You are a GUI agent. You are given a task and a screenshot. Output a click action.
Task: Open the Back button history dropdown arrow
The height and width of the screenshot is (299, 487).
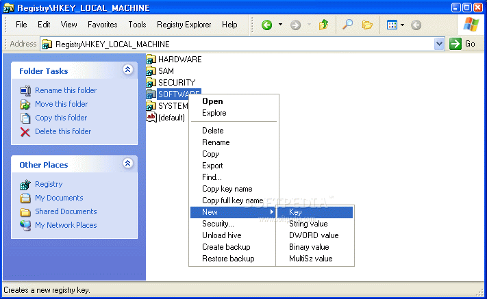point(280,25)
